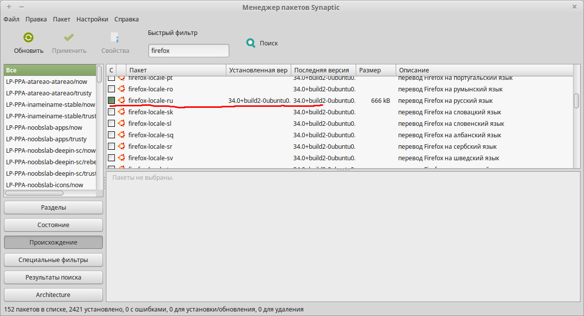Click Ubuntu logo icon beside firefox-locale-sv
This screenshot has height=316, width=584.
coord(121,158)
